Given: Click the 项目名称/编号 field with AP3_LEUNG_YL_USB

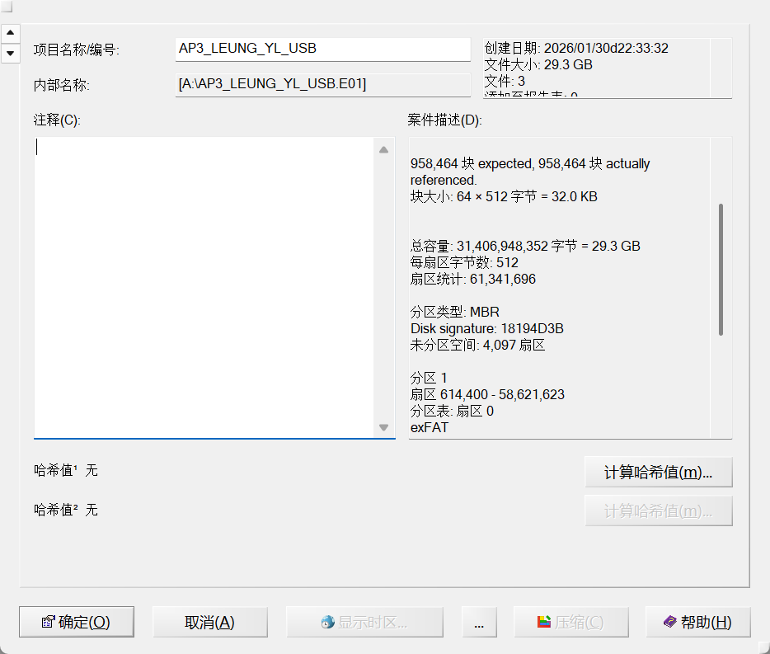Looking at the screenshot, I should (x=322, y=49).
